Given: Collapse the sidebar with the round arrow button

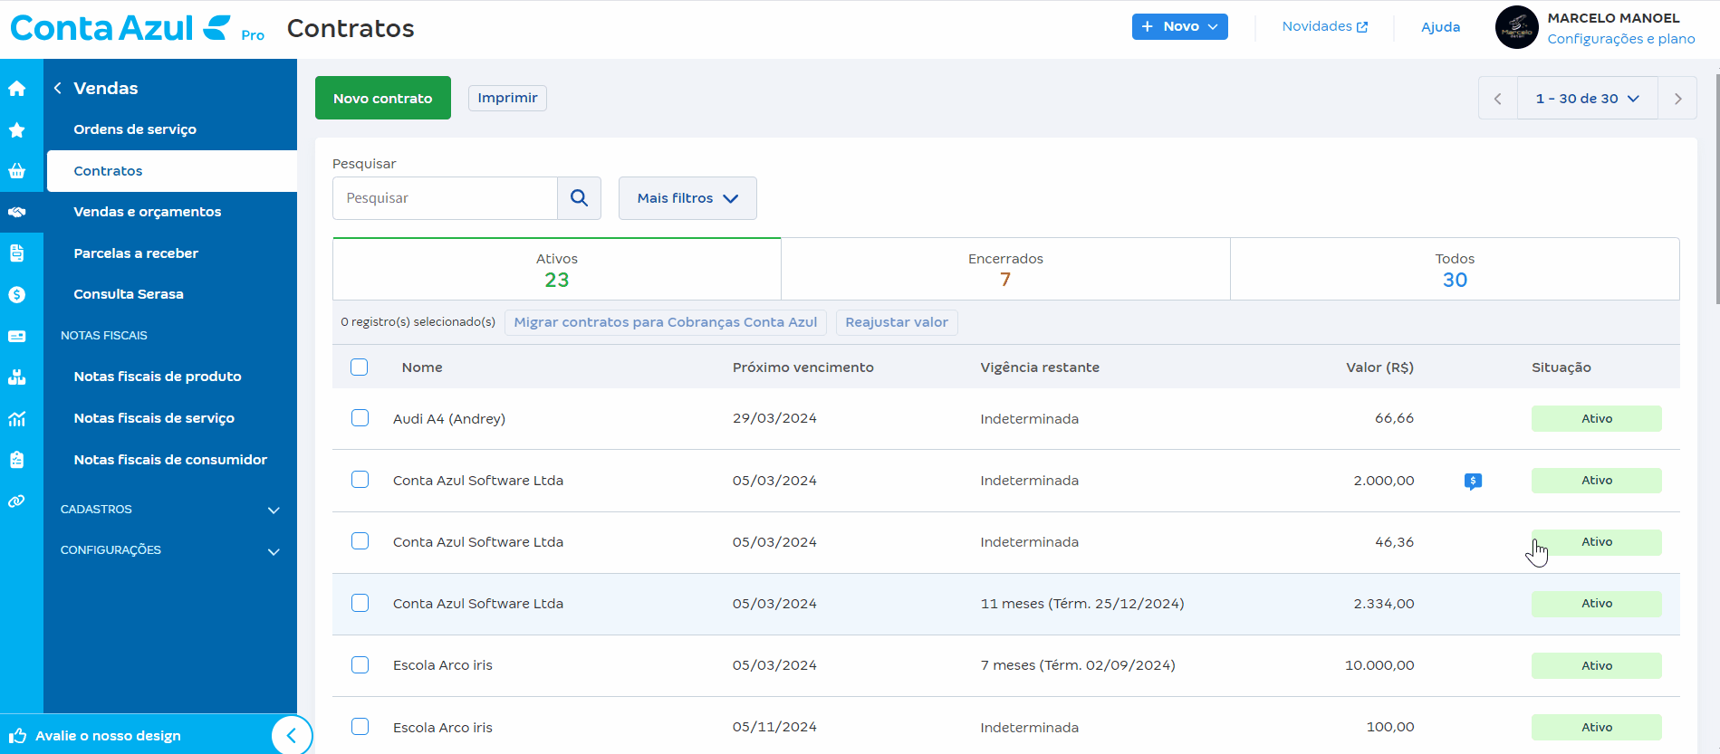Looking at the screenshot, I should (292, 735).
